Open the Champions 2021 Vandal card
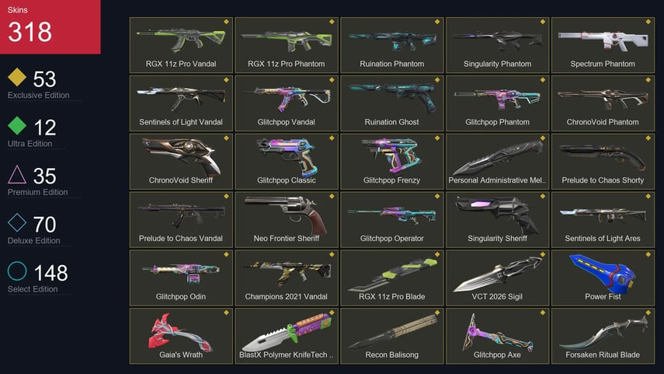The height and width of the screenshot is (374, 664). 287,278
